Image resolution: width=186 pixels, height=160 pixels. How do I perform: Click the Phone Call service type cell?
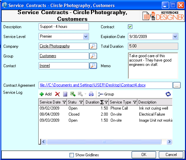pyautogui.click(x=119, y=108)
